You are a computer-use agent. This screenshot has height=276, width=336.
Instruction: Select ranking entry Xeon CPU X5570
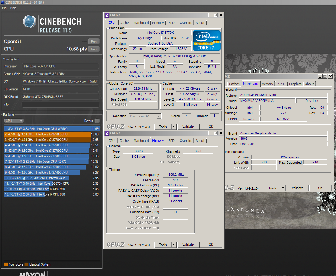click(x=51, y=162)
